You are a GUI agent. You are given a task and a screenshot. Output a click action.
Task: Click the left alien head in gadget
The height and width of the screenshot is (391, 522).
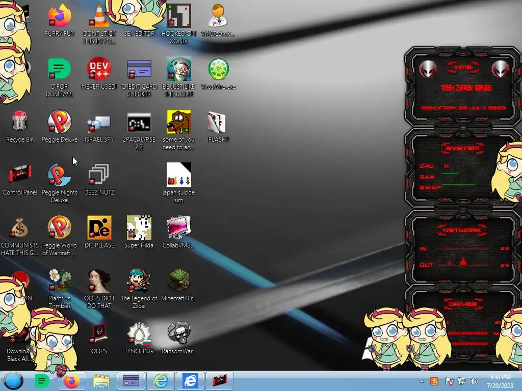click(428, 69)
